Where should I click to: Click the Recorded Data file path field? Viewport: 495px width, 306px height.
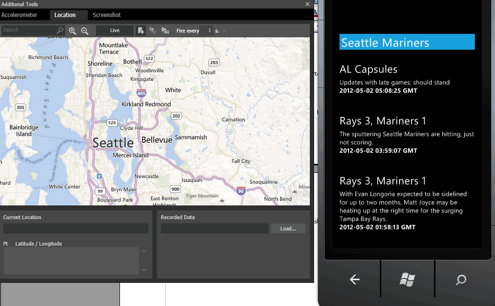coord(214,229)
